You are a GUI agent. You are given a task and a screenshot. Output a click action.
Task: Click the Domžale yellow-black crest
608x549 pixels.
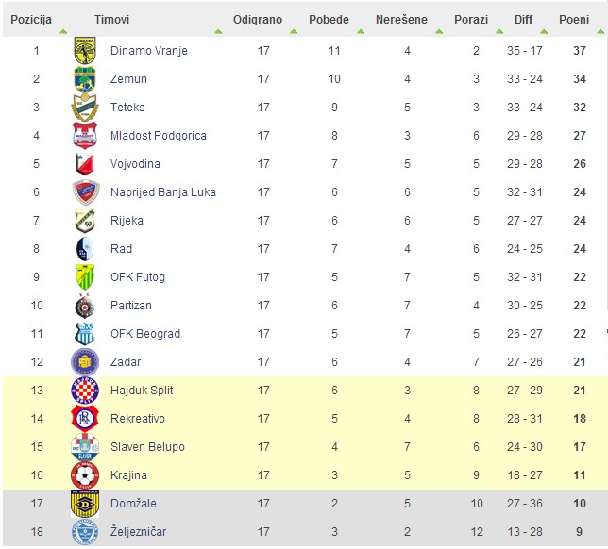click(85, 504)
